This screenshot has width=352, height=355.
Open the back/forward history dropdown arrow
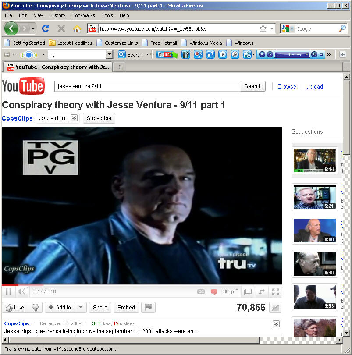[x=33, y=29]
